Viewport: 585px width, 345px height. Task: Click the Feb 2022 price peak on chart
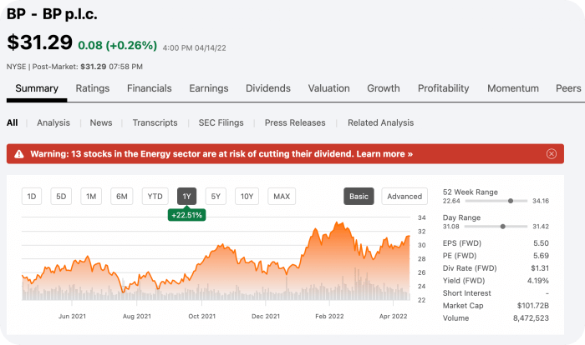click(338, 223)
